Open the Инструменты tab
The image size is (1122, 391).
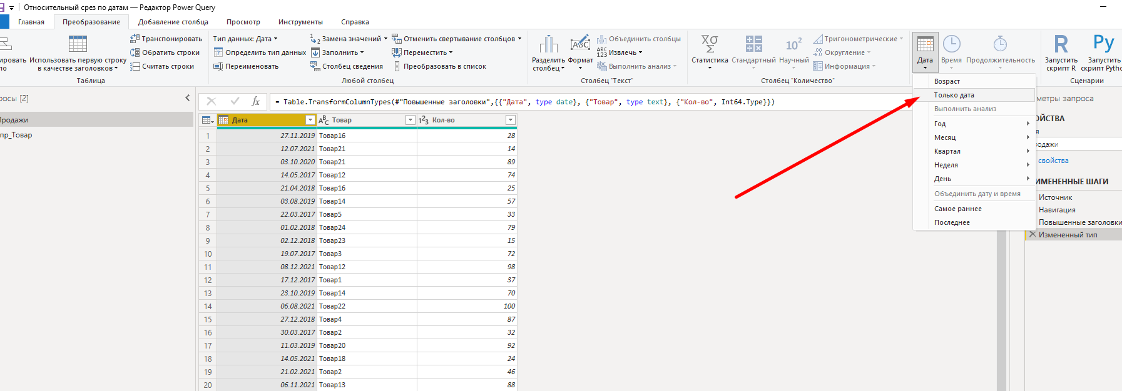[x=301, y=22]
